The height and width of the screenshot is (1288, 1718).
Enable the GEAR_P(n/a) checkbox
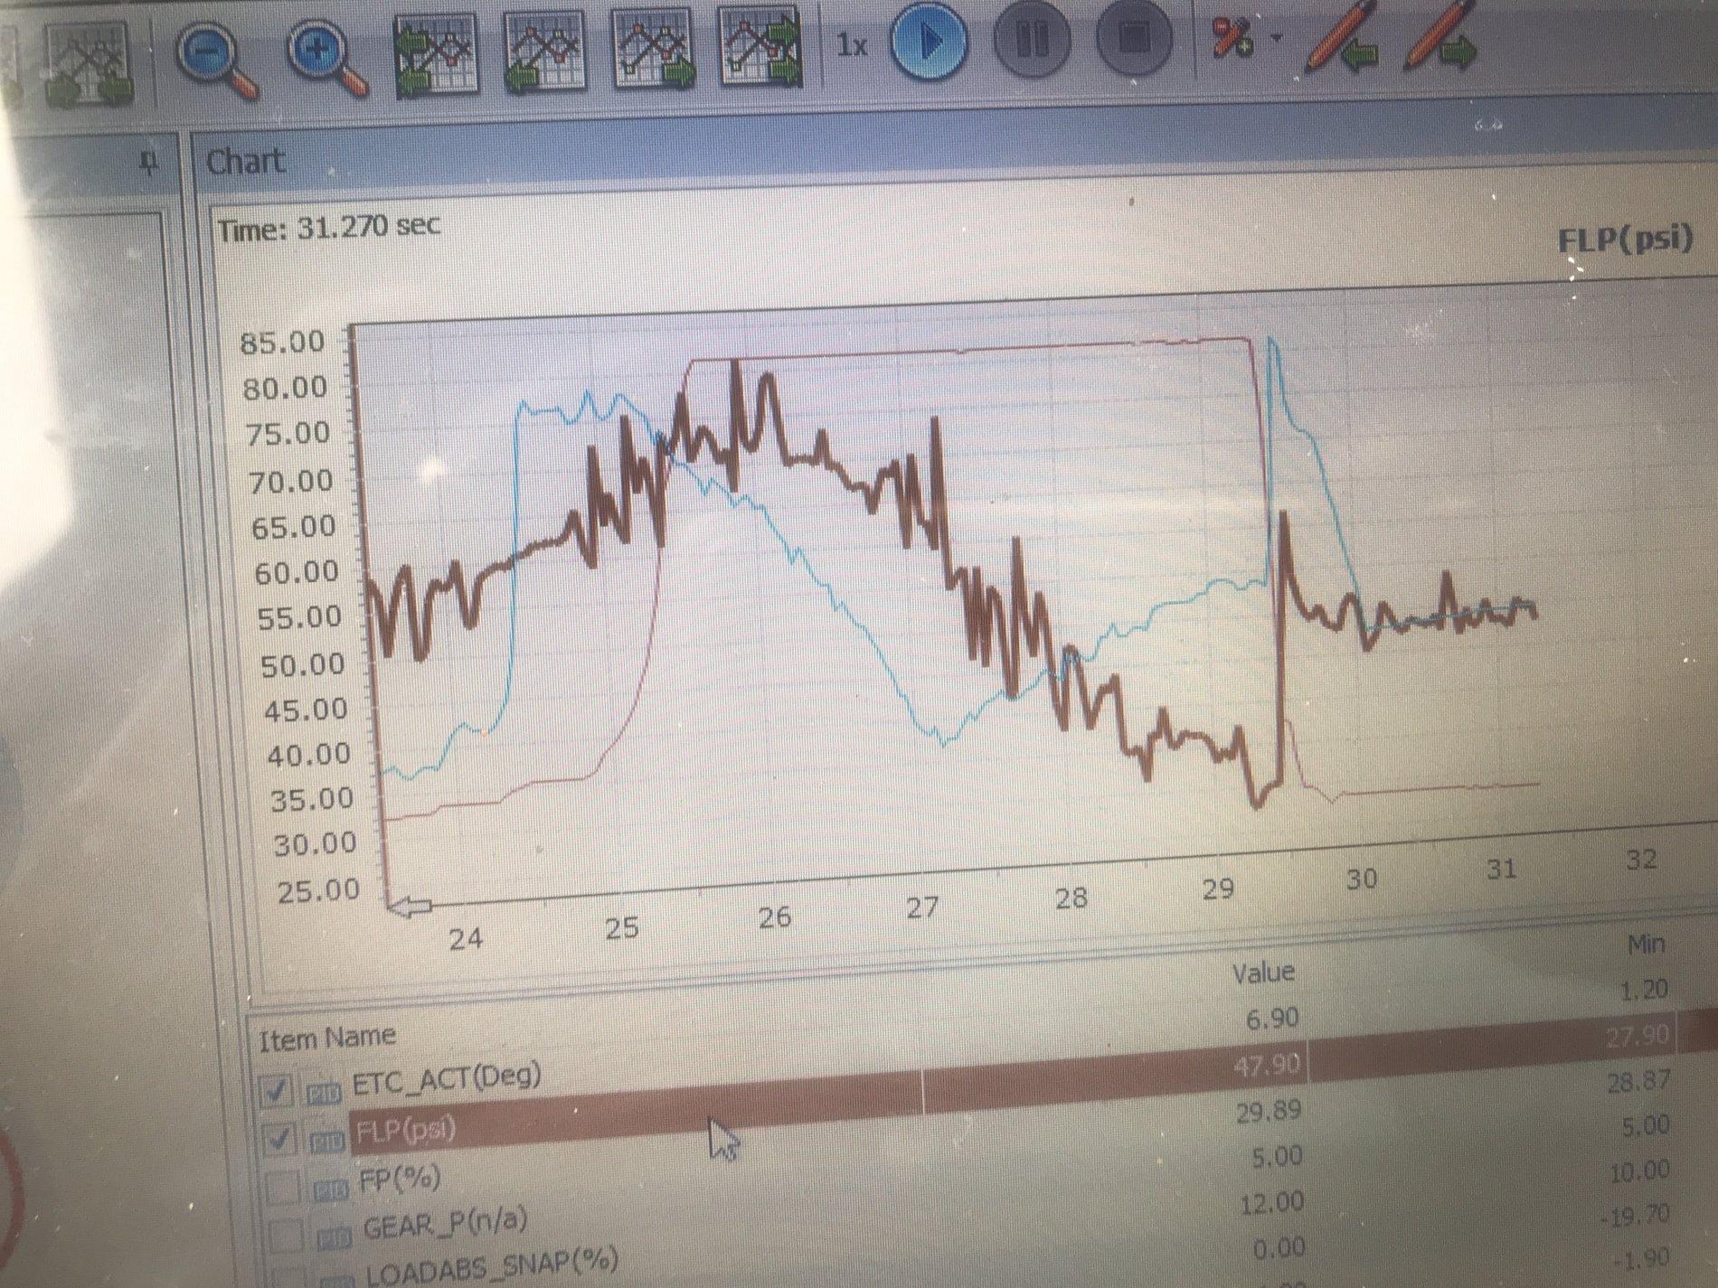coord(287,1235)
